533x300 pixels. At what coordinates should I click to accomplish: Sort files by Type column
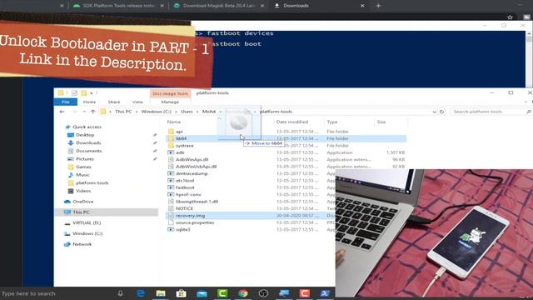point(332,122)
